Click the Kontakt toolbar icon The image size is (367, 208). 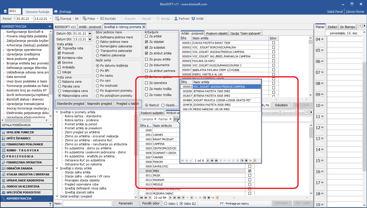pyautogui.click(x=102, y=19)
